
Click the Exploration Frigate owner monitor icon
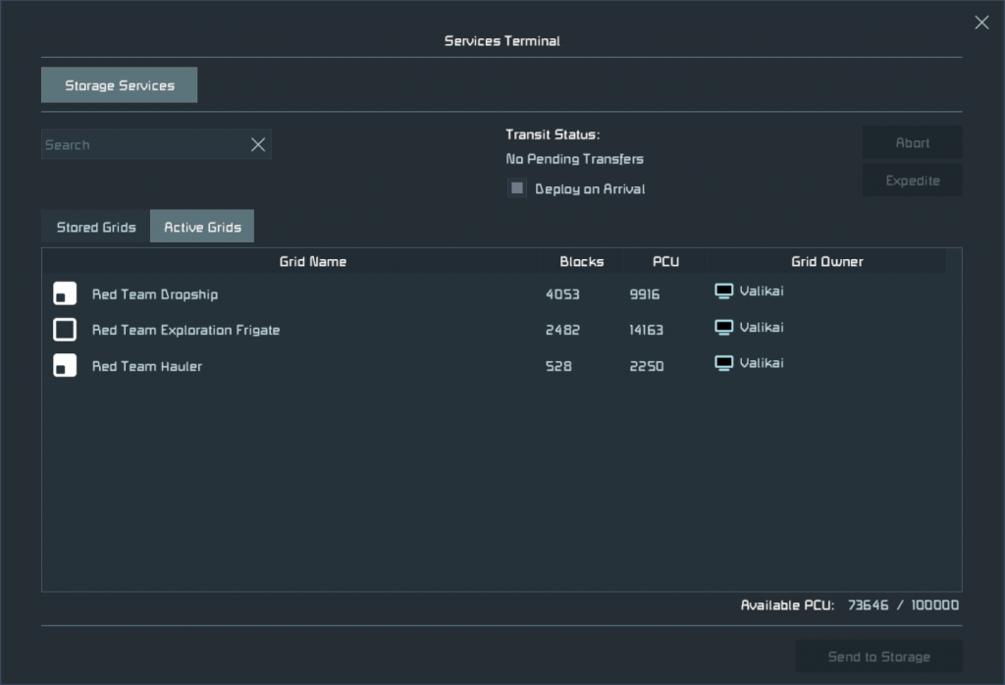[x=724, y=328]
